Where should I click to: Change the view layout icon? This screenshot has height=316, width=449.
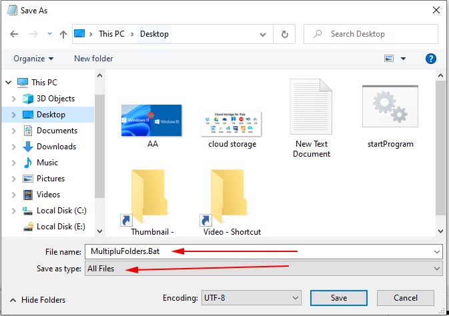pos(388,59)
